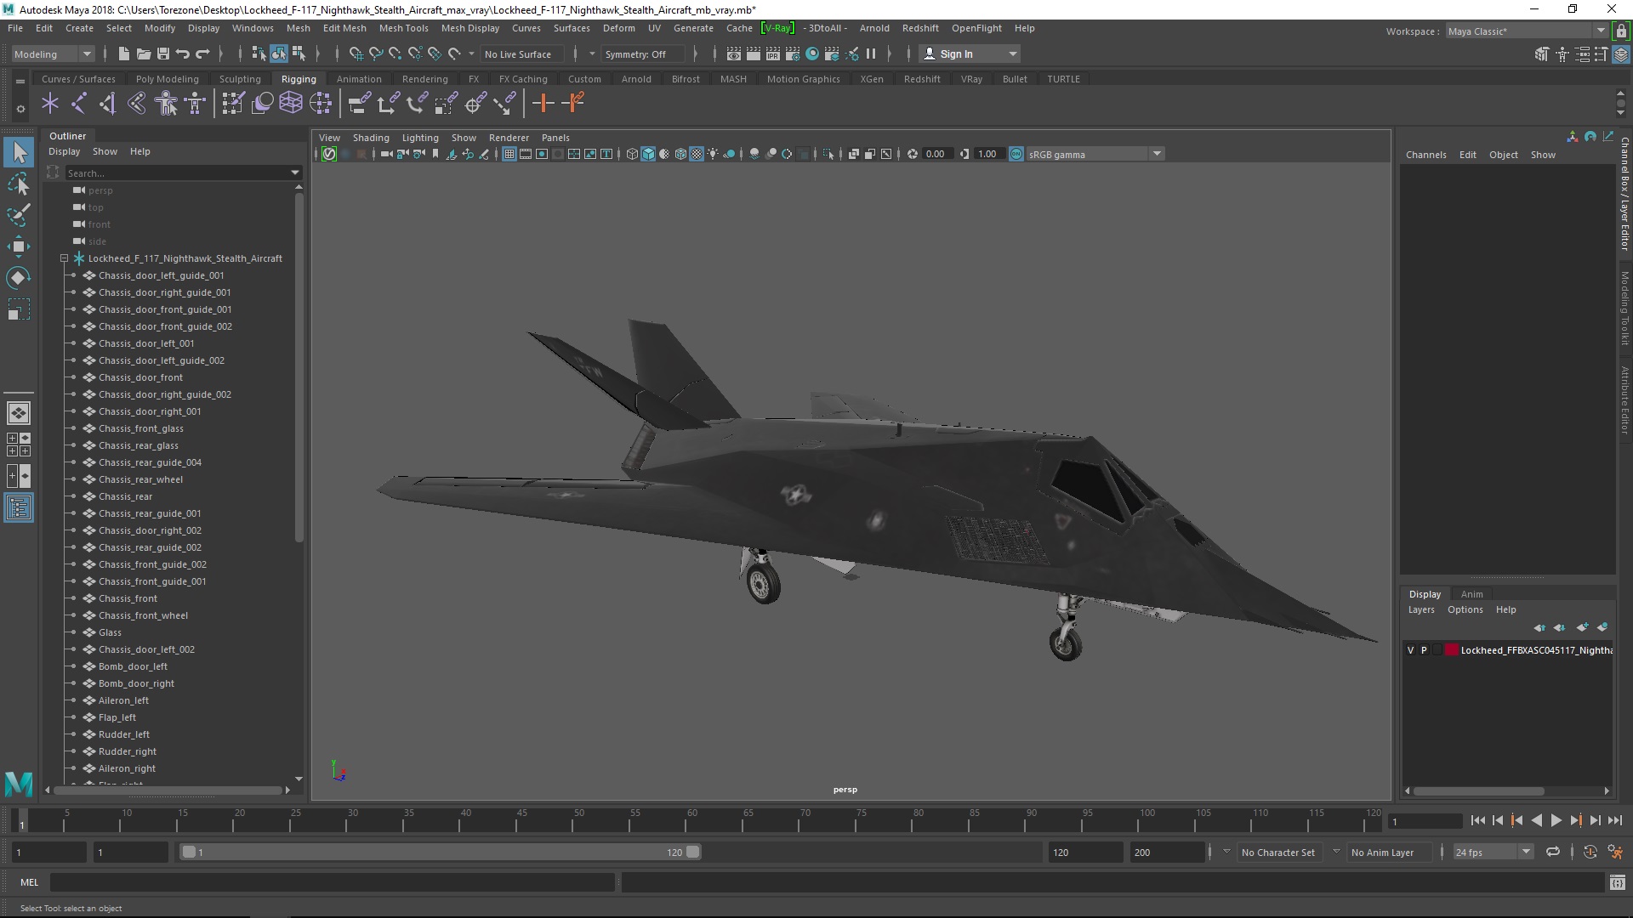1633x918 pixels.
Task: Toggle smooth shade all in viewport
Action: (x=648, y=154)
